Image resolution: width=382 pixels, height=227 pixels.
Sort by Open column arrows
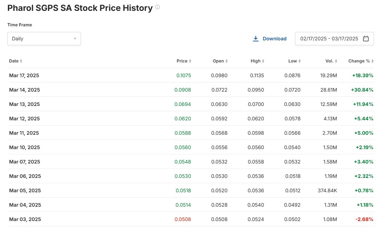[227, 61]
